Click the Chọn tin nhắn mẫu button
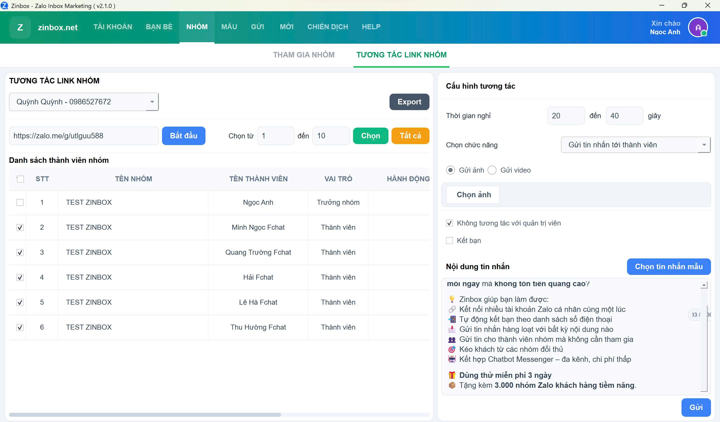This screenshot has width=720, height=422. 668,266
